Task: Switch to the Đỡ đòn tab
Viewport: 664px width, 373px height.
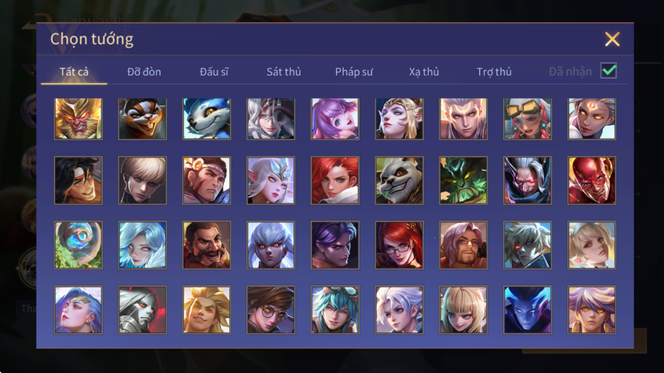Action: tap(144, 72)
